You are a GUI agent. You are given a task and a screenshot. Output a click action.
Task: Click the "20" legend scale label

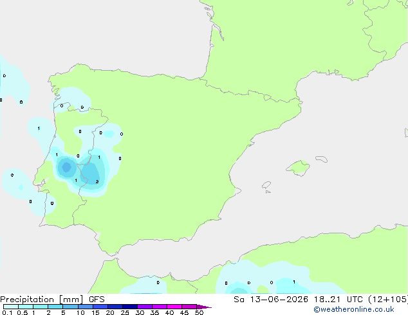pos(110,312)
